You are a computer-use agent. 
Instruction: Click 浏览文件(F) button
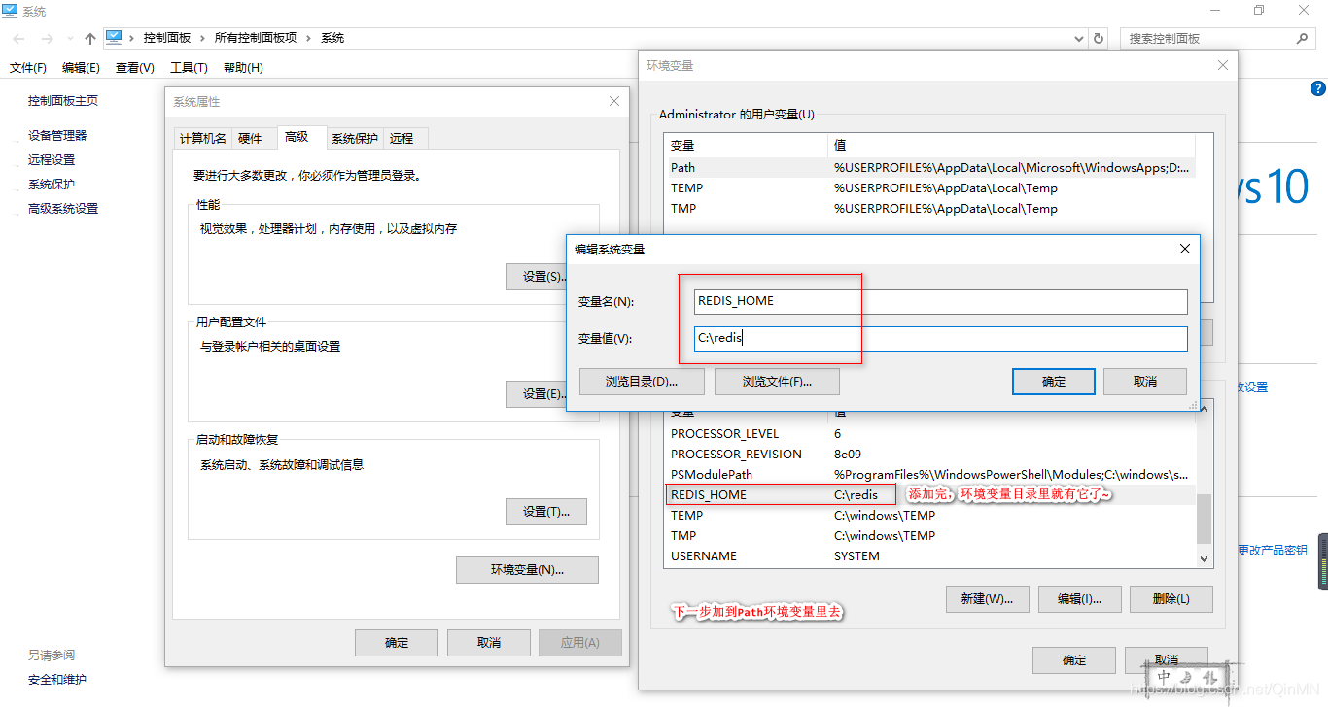777,382
